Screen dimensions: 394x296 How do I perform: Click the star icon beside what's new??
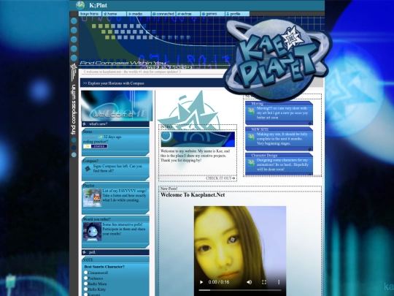click(x=85, y=124)
